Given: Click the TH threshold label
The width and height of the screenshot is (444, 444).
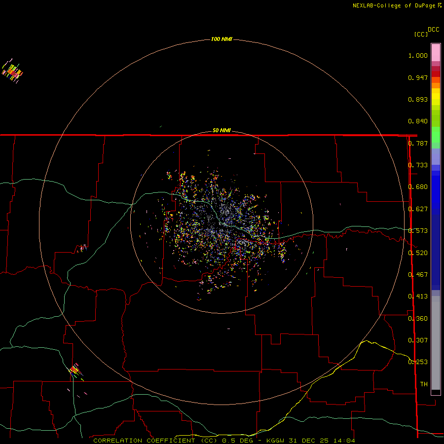Looking at the screenshot, I should click(x=424, y=384).
